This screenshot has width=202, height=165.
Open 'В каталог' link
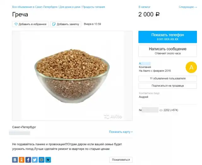(144, 7)
